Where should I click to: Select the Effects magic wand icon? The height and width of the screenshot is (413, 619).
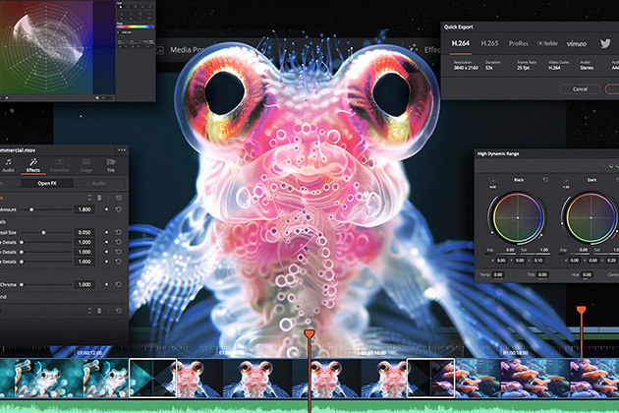(33, 162)
